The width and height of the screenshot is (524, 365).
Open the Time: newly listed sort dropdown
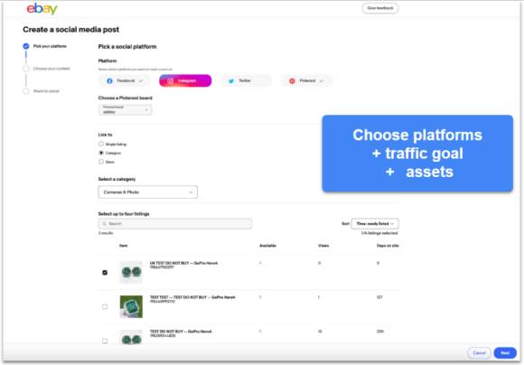(x=375, y=224)
